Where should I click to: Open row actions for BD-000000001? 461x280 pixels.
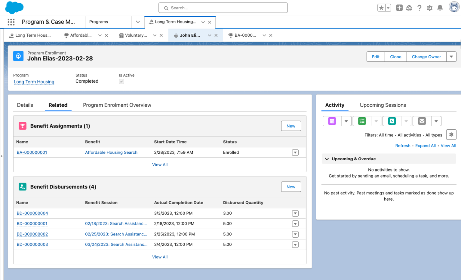point(295,224)
